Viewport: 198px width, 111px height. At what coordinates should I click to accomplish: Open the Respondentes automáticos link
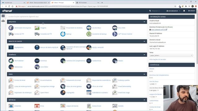[x=101, y=80]
